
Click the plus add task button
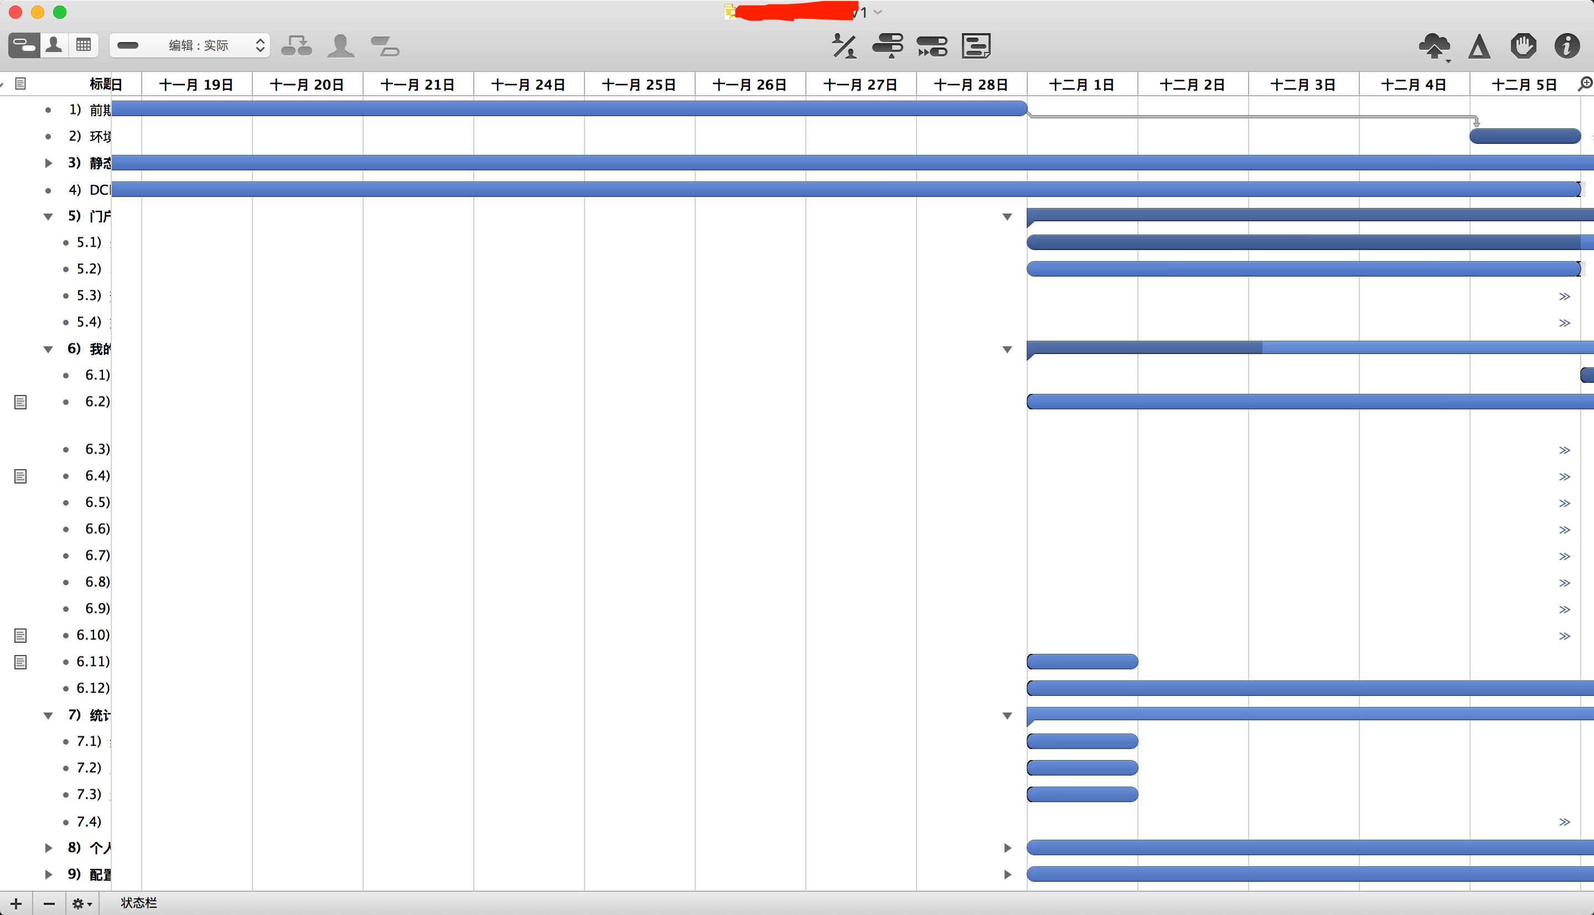[x=17, y=904]
